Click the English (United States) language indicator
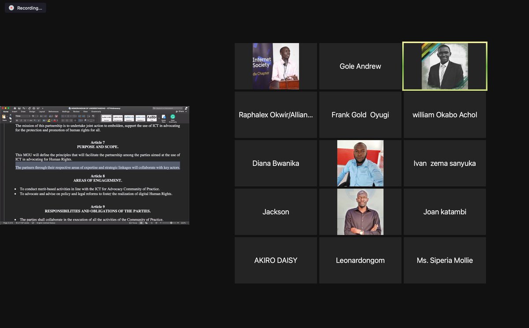This screenshot has height=328, width=529. 46,223
